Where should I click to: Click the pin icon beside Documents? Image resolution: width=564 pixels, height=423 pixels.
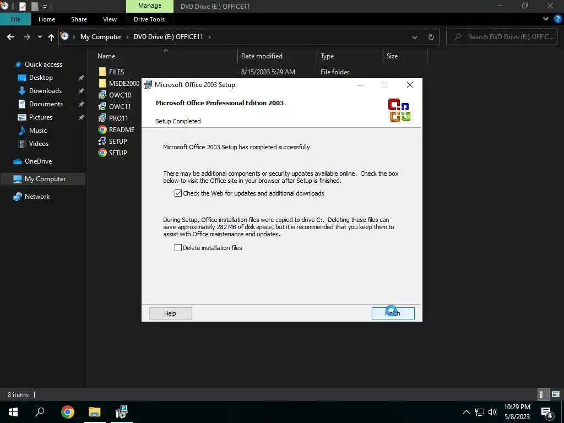(82, 104)
